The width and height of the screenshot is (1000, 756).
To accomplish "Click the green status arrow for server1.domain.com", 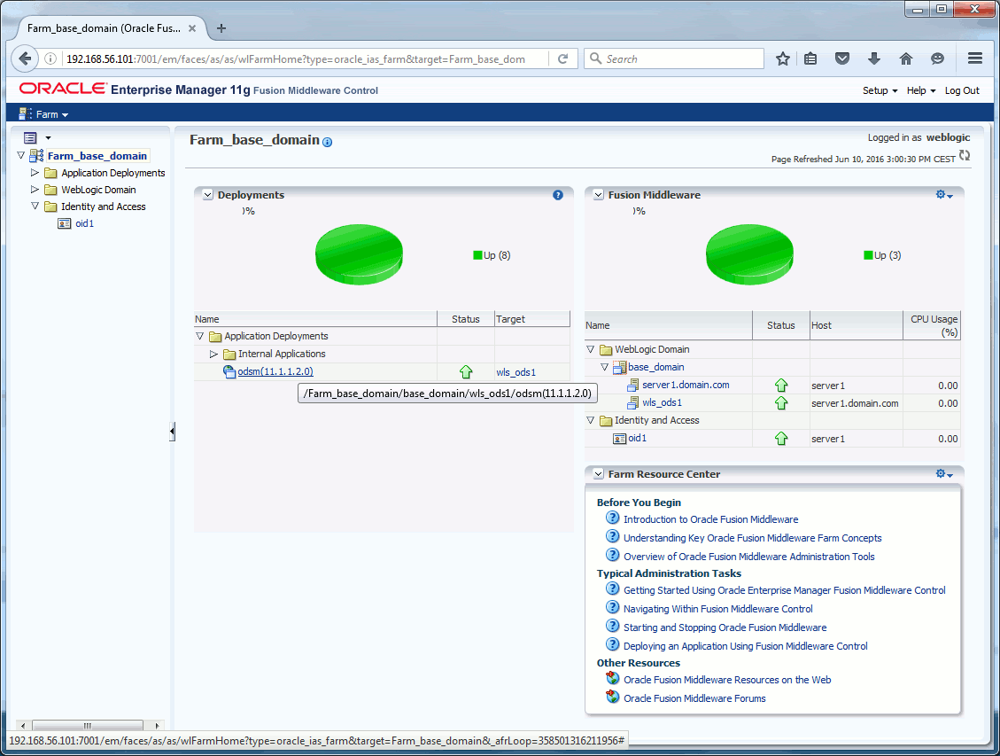I will pyautogui.click(x=781, y=386).
